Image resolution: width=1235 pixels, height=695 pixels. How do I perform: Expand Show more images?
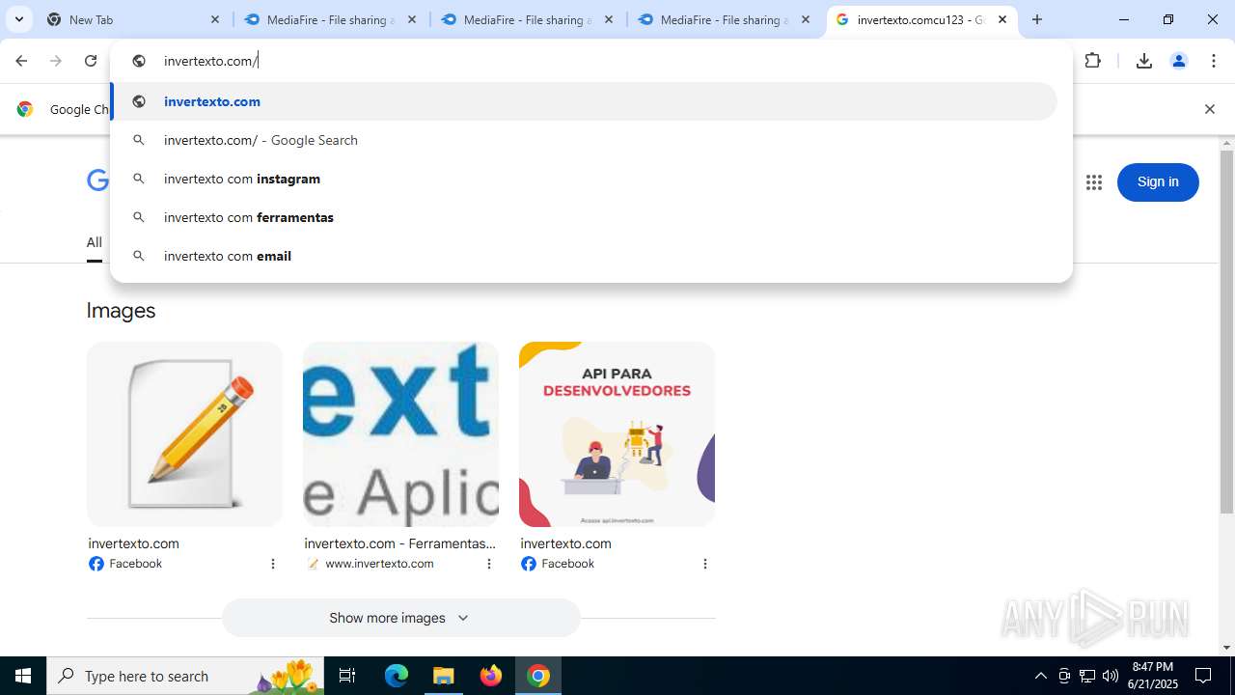pos(400,618)
